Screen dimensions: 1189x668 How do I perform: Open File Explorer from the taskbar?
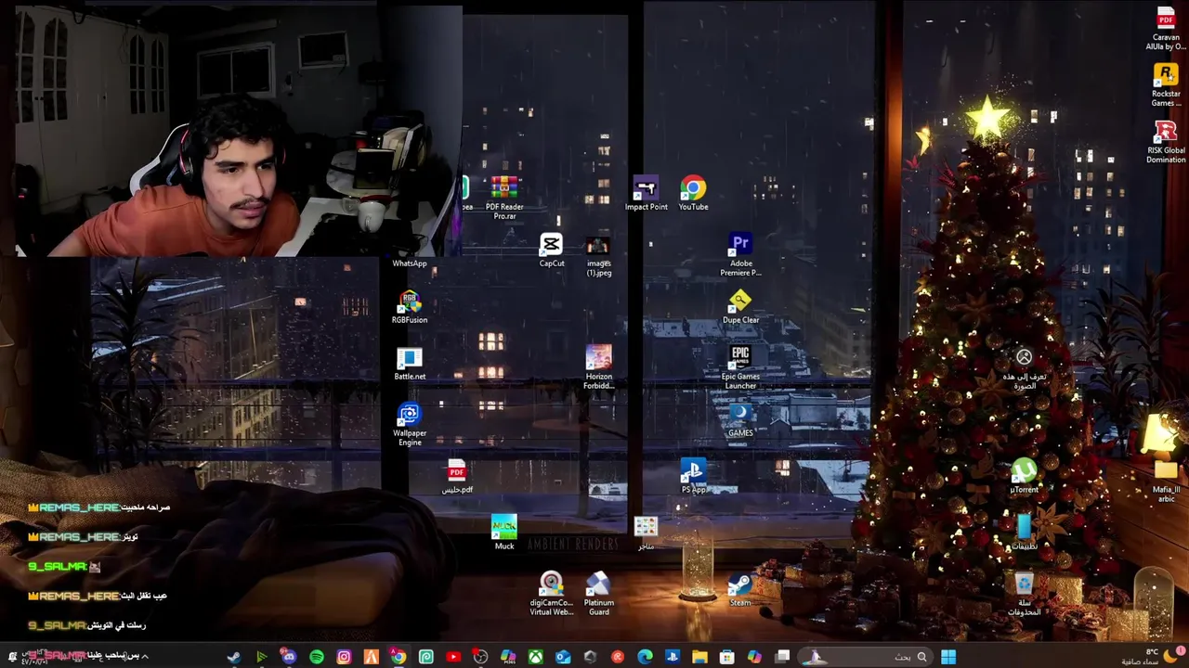coord(699,657)
